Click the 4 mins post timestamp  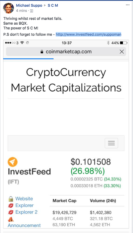tap(22, 11)
